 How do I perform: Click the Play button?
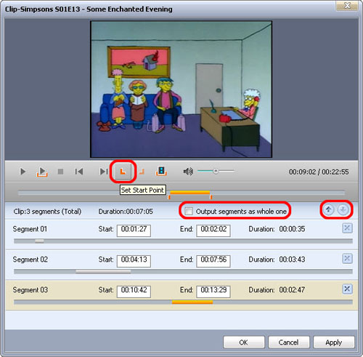point(23,172)
